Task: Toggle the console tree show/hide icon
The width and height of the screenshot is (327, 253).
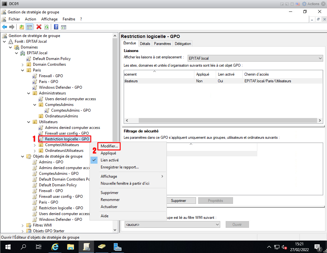Action: 29,27
